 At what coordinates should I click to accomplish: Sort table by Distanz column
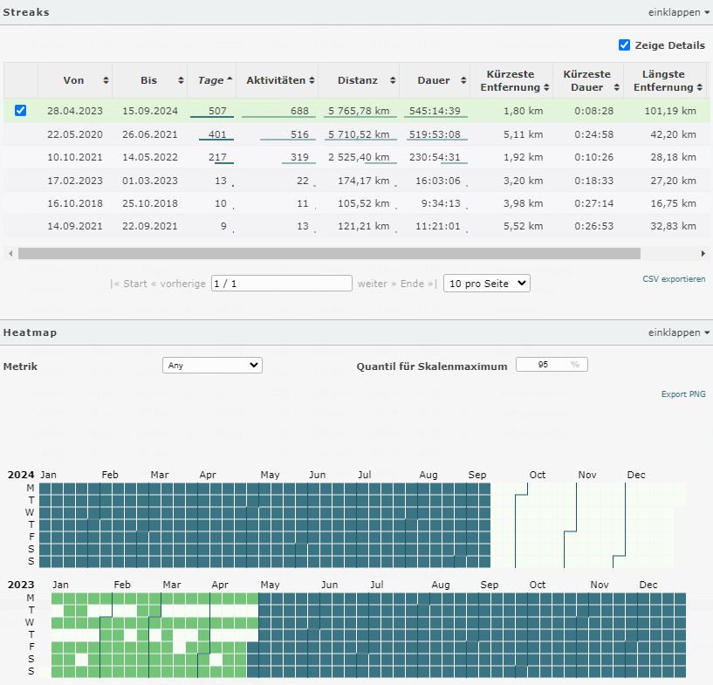[358, 80]
